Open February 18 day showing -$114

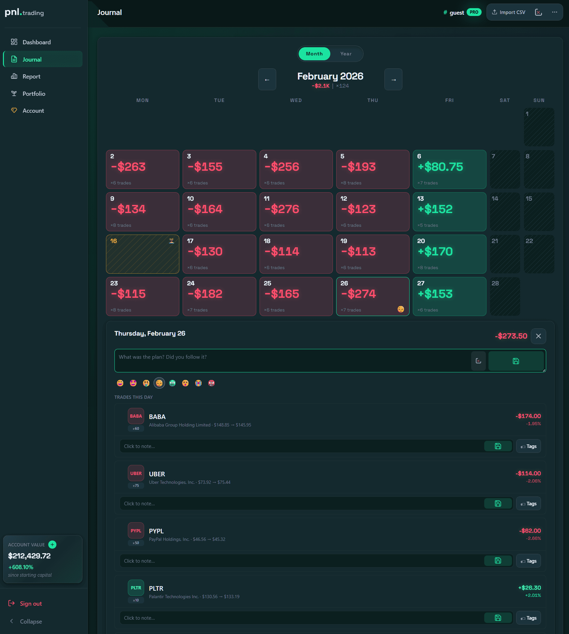coord(296,254)
